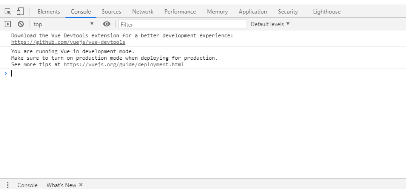Open live expression with the eye icon
This screenshot has height=189, width=406.
(x=107, y=24)
